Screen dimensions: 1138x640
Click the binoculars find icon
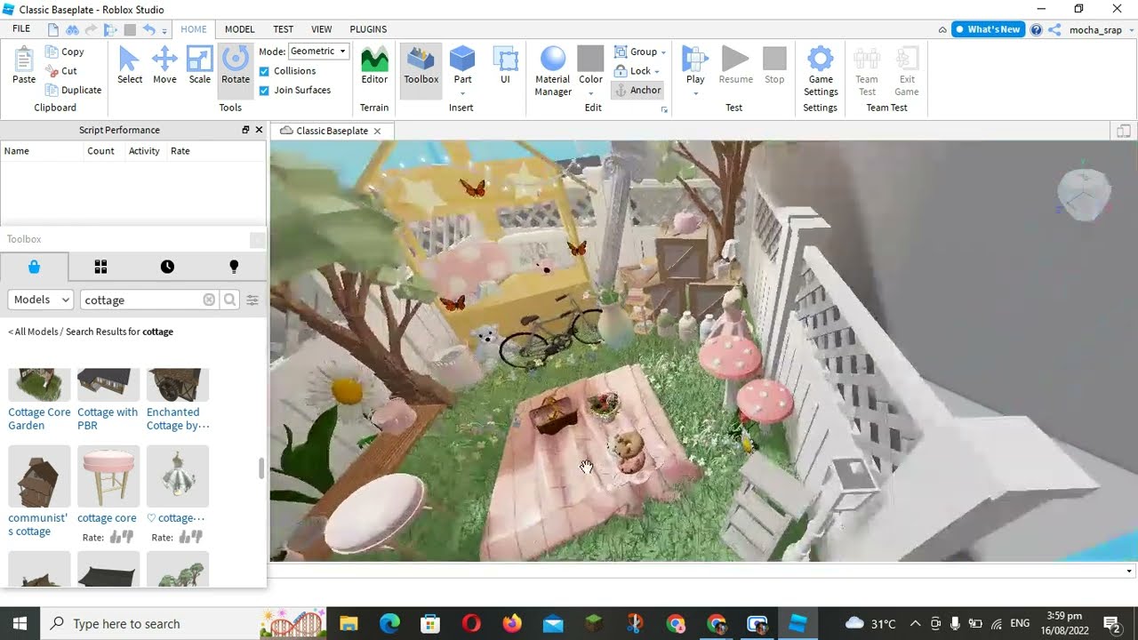[73, 29]
